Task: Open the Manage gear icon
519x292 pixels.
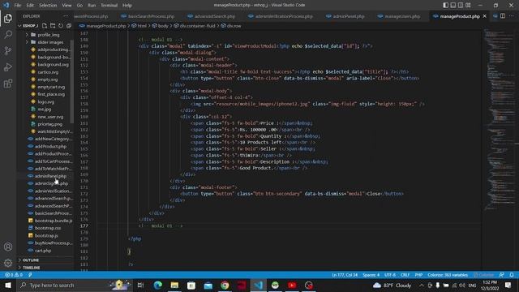Action: [x=8, y=263]
